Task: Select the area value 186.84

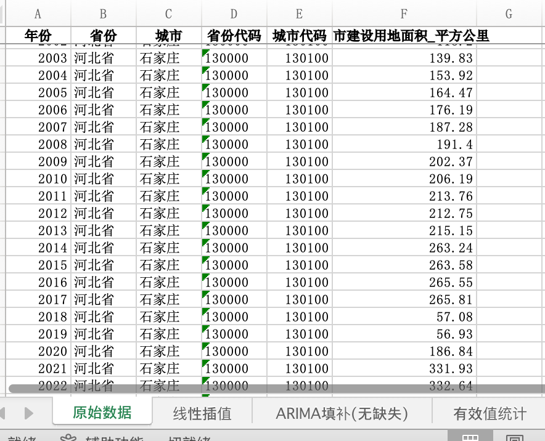Action: (404, 351)
